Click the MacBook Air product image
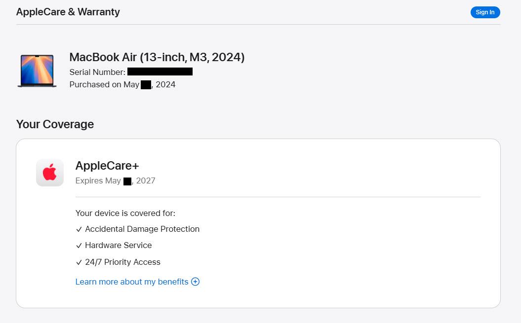 coord(37,71)
